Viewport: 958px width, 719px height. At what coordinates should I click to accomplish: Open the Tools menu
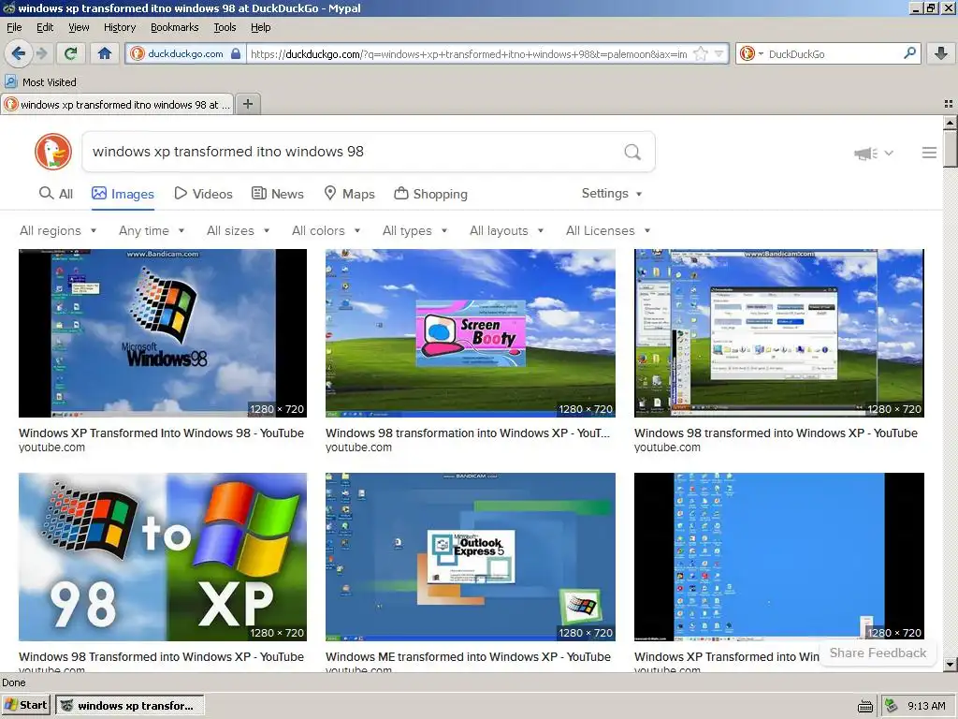point(225,27)
